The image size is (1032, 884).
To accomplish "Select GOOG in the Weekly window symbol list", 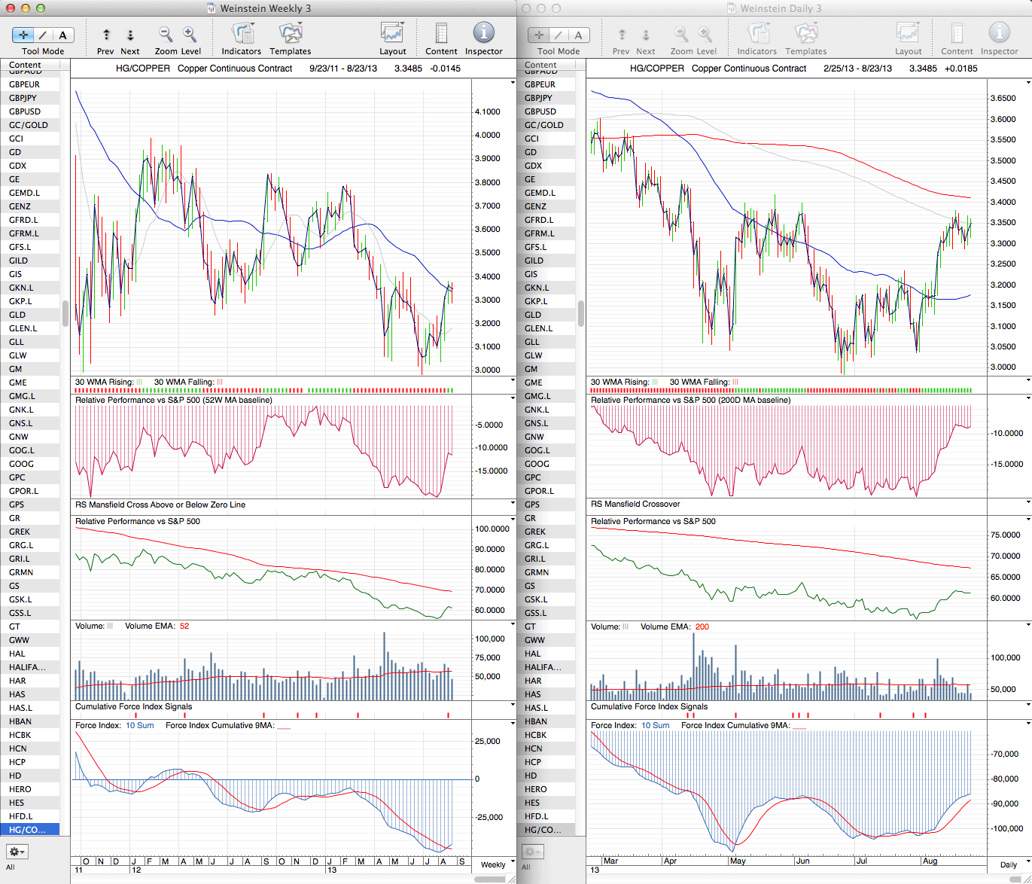I will point(21,464).
